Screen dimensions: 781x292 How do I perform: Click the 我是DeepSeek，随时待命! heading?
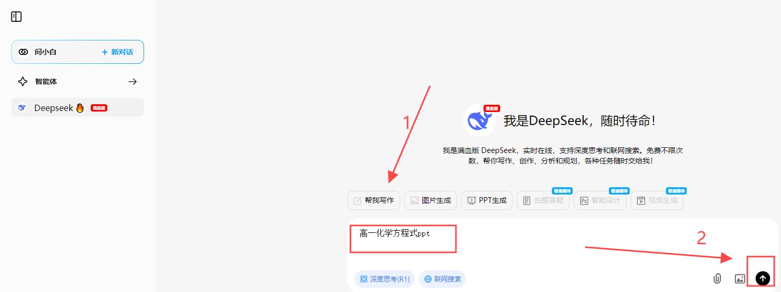pyautogui.click(x=579, y=121)
